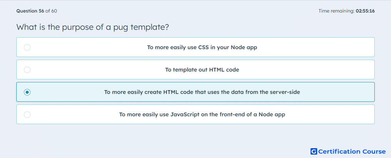Click the blue G logo icon

click(x=314, y=152)
